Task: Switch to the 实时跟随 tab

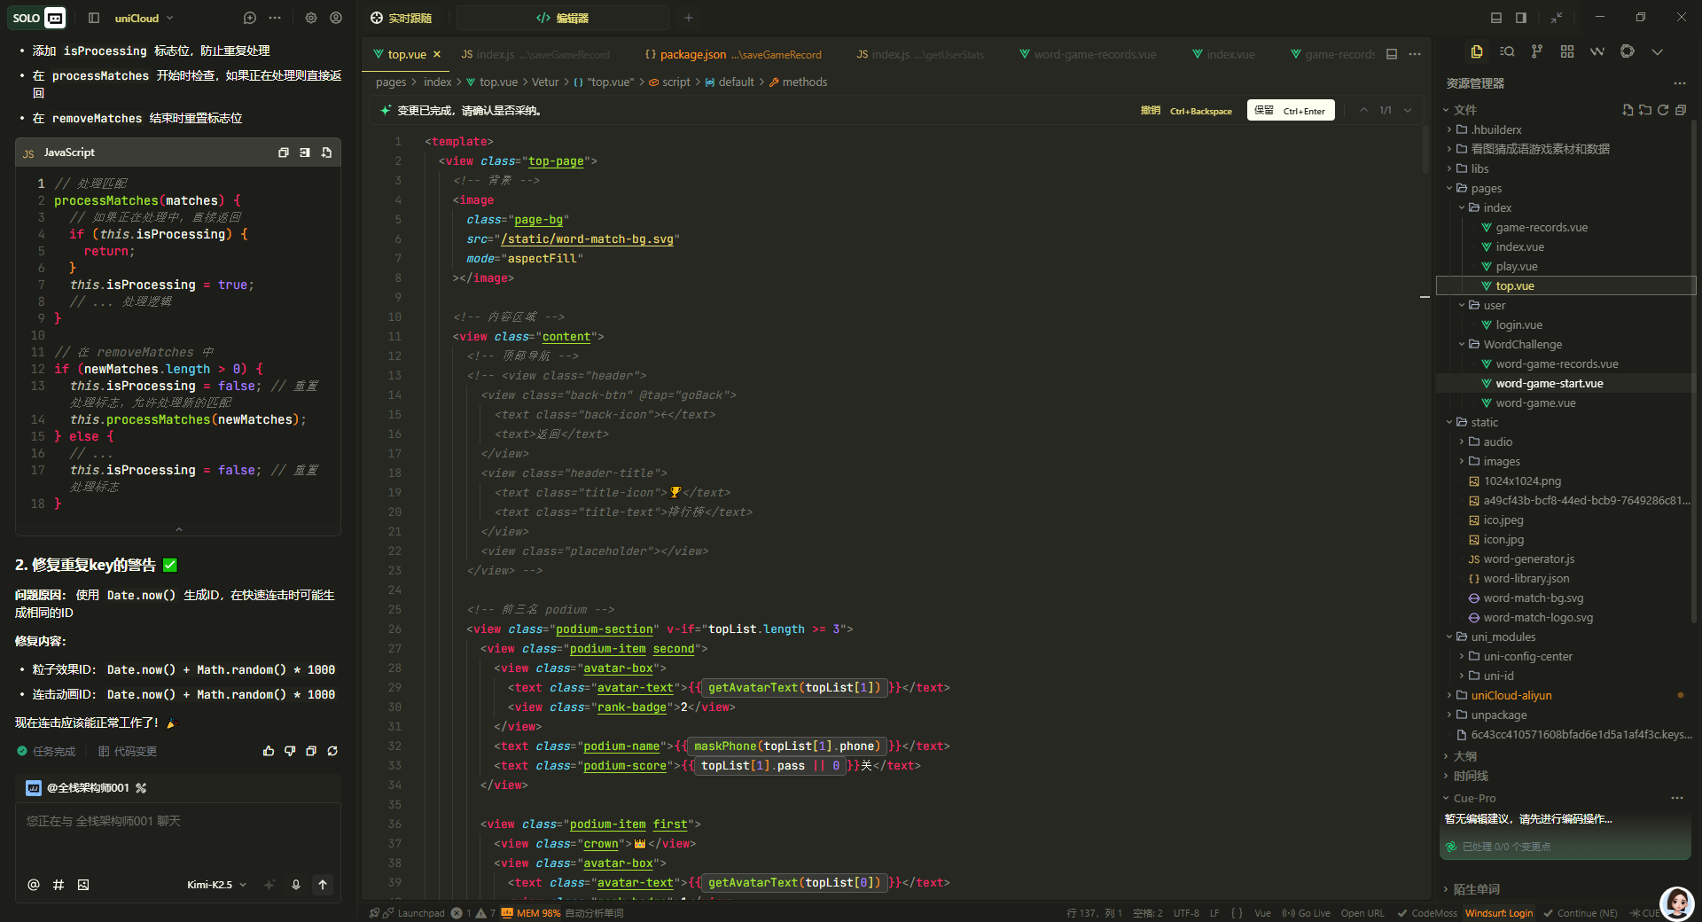Action: click(402, 18)
